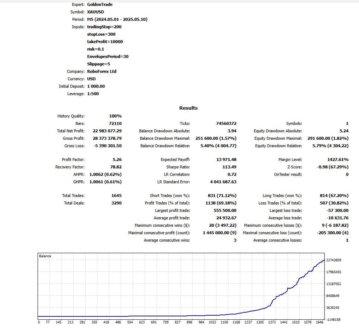Click LR Standard Error value 4 041 687.63
The image size is (359, 332).
pos(223,182)
